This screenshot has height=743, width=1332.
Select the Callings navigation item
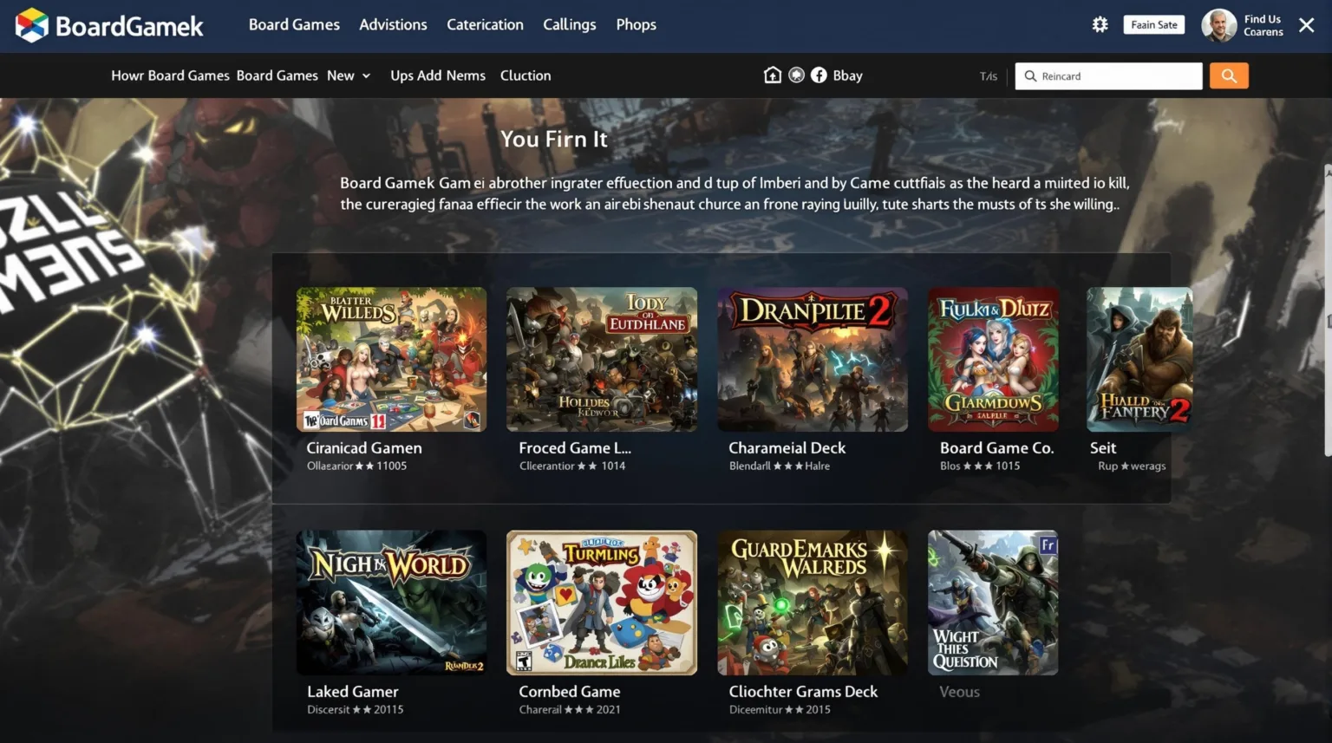coord(569,25)
